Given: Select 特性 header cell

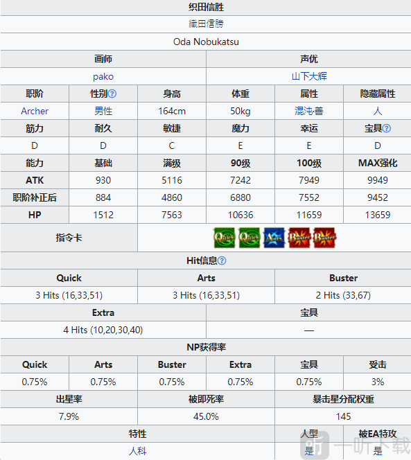Looking at the screenshot, I should (x=137, y=434).
